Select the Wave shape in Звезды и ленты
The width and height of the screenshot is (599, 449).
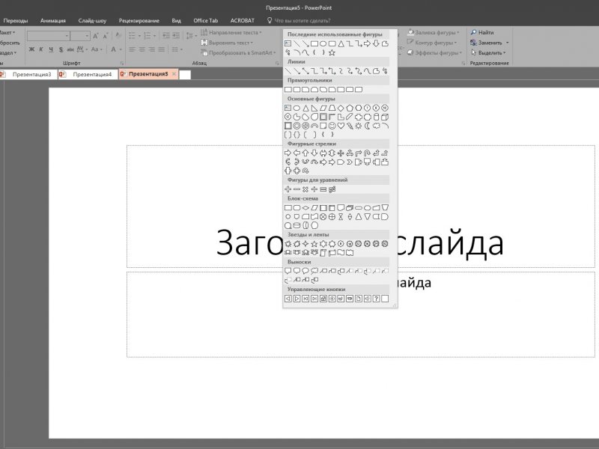(x=341, y=252)
